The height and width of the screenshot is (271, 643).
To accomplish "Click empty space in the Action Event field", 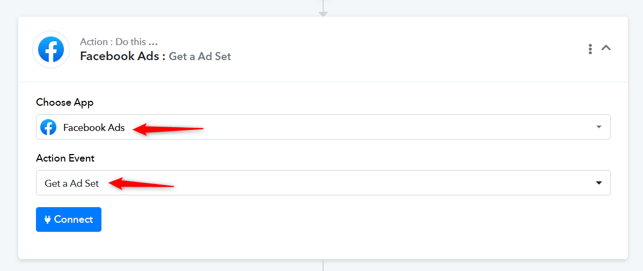I will 369,183.
